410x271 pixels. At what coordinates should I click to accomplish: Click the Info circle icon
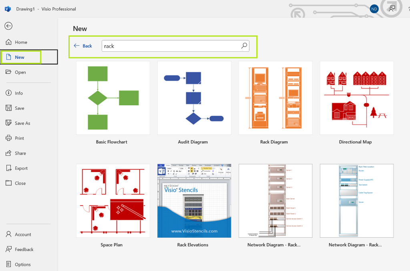[x=9, y=93]
